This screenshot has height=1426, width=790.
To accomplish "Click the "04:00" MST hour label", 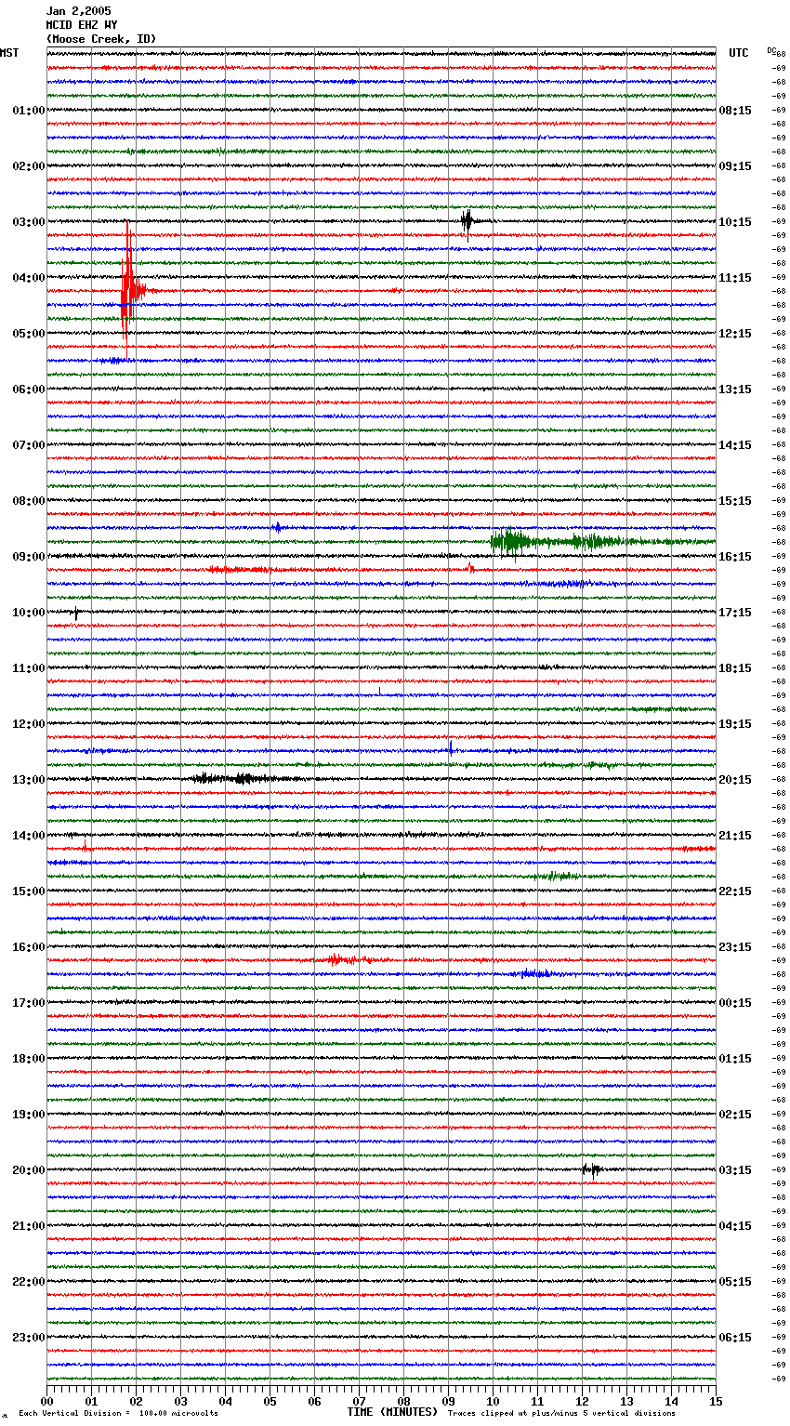I will (x=29, y=278).
